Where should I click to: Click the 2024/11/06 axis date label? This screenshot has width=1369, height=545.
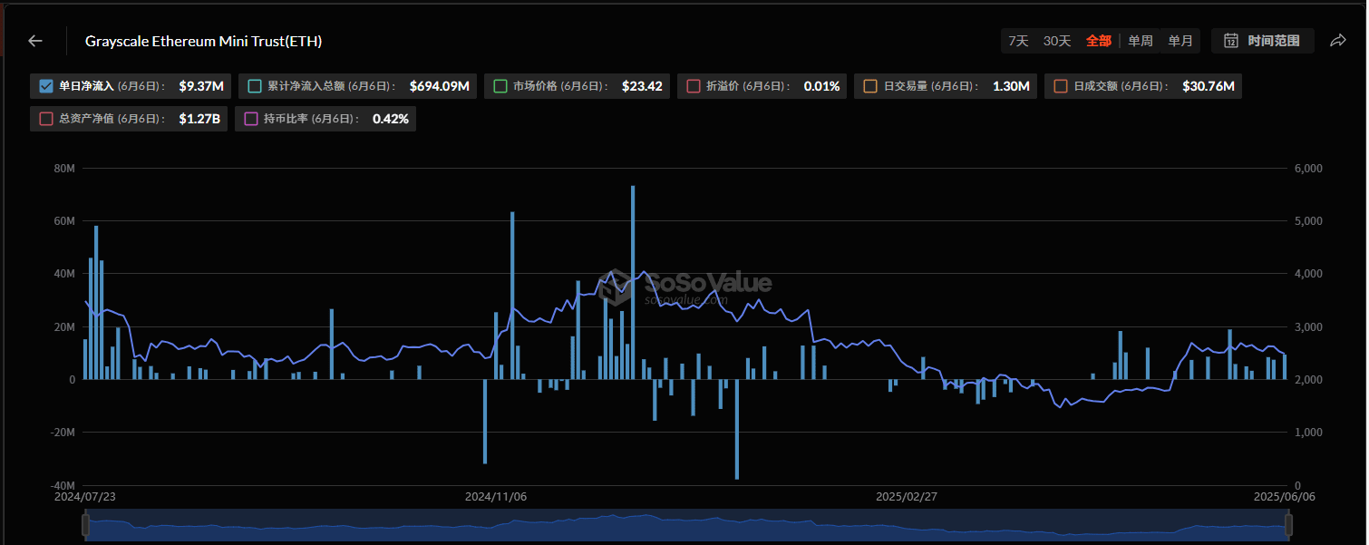(496, 497)
